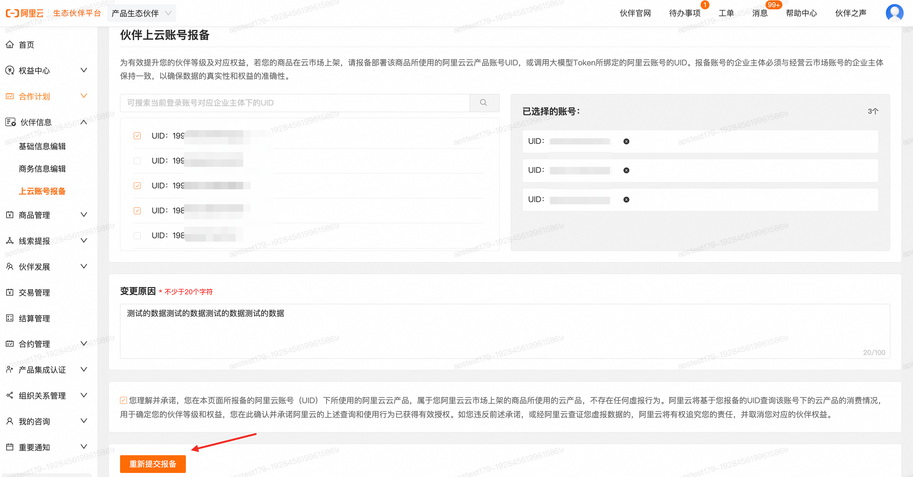The width and height of the screenshot is (913, 477).
Task: Open the user avatar menu
Action: point(894,13)
